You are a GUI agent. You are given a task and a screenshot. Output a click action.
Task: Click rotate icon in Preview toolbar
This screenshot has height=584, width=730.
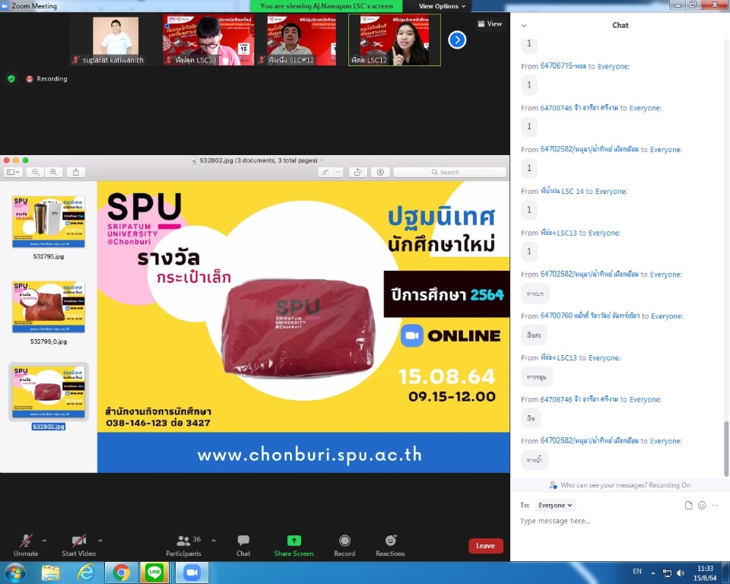pos(357,173)
